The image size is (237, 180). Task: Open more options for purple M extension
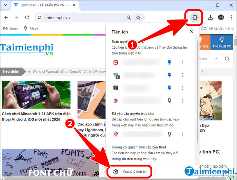click(182, 100)
